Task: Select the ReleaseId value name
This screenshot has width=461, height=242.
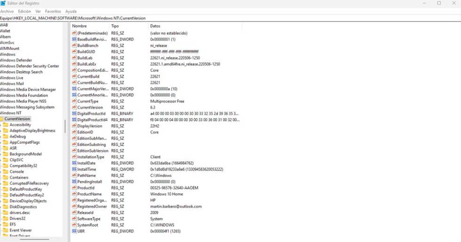Action: tap(85, 212)
